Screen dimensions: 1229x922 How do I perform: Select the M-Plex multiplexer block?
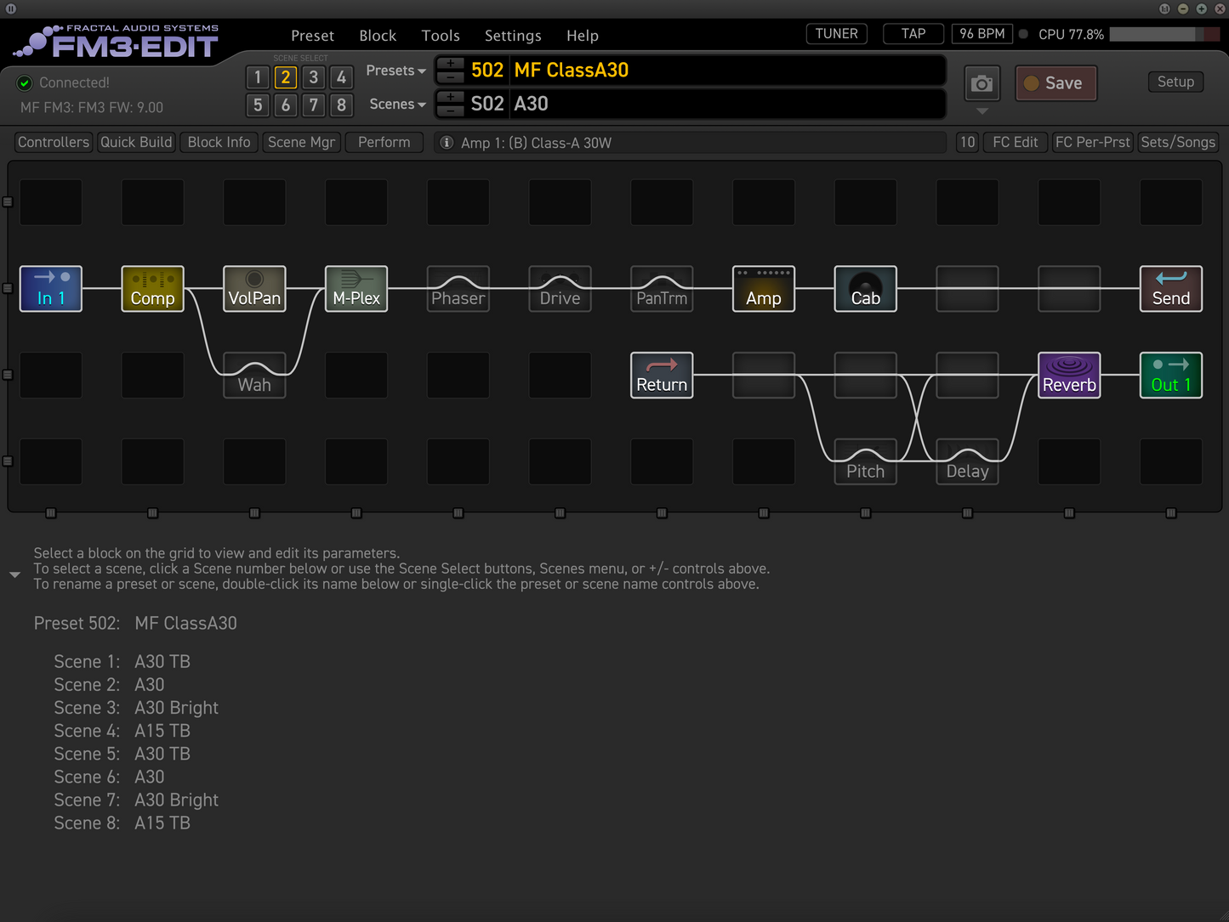356,289
